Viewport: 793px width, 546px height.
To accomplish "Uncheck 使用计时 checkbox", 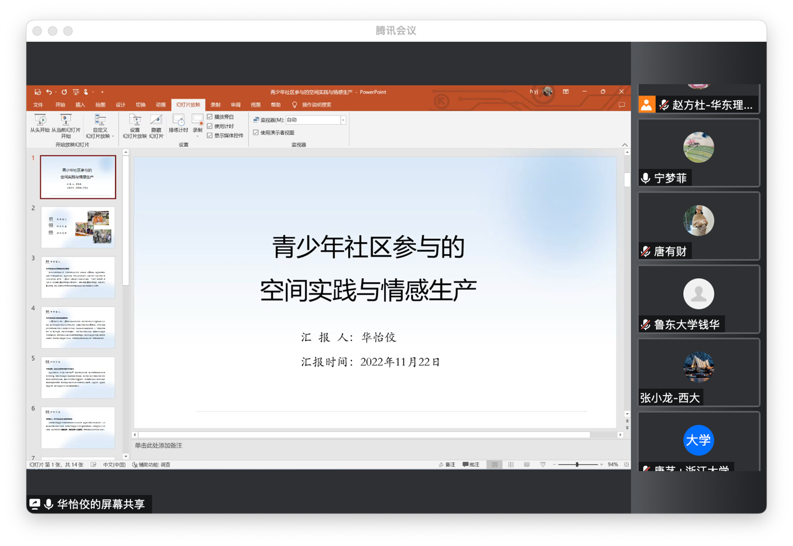I will coord(210,126).
